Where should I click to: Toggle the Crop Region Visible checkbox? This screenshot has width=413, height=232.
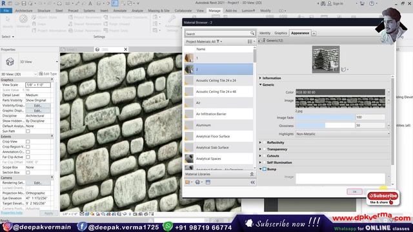(28, 147)
